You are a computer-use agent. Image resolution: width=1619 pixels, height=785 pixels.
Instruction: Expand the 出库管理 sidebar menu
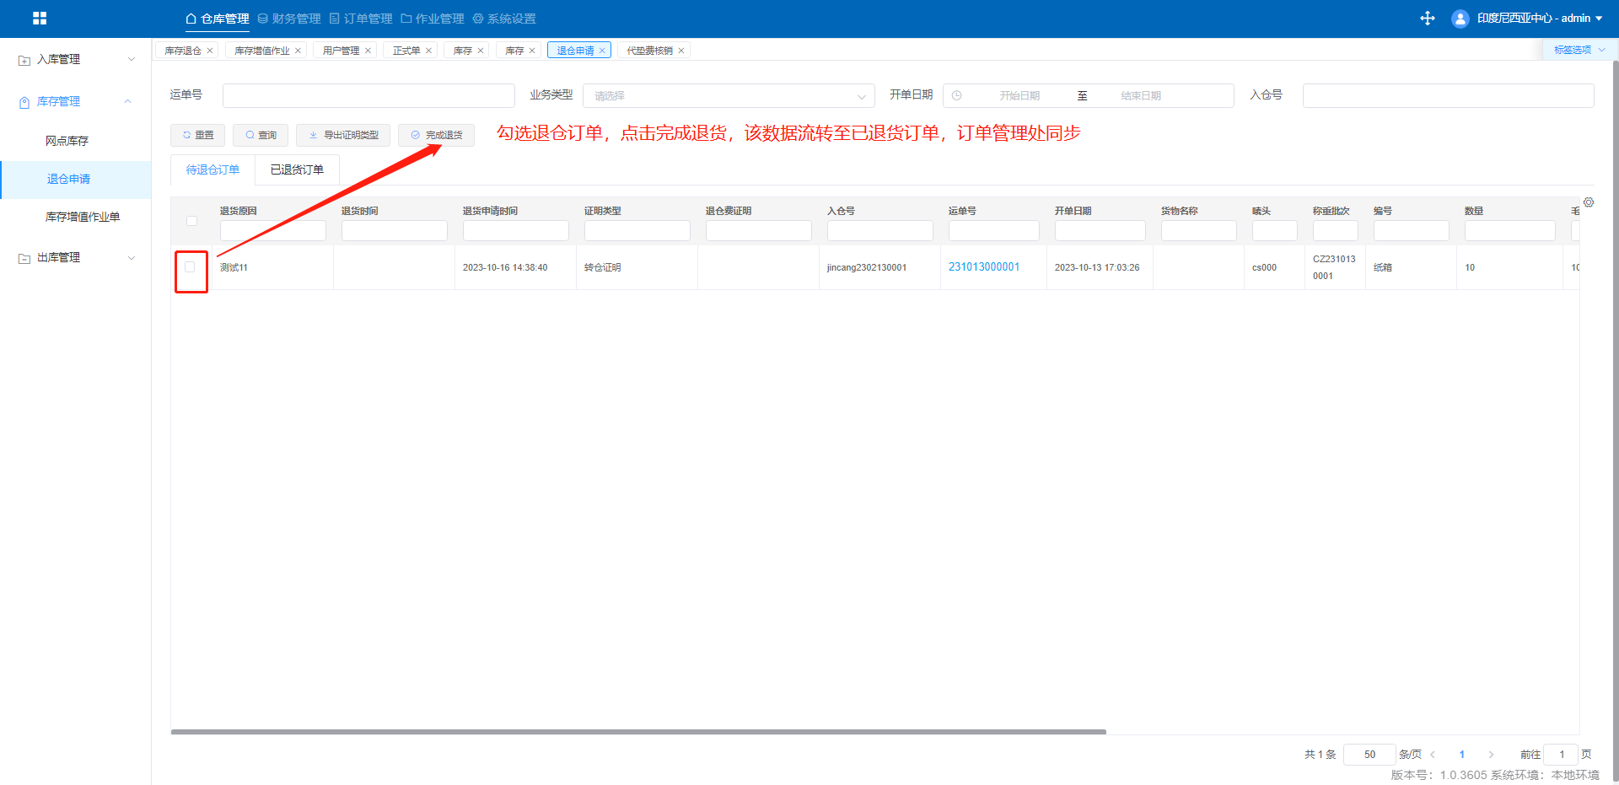pyautogui.click(x=76, y=257)
